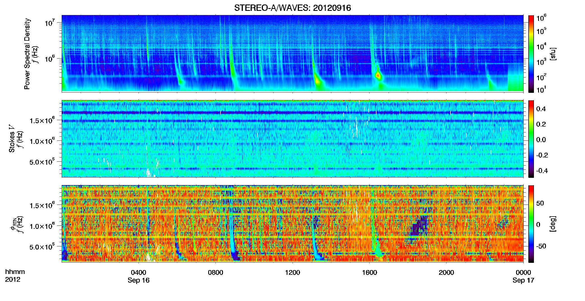This screenshot has width=585, height=301.
Task: Click the dark purple patch near 1900 in bottom panel
Action: click(x=419, y=226)
